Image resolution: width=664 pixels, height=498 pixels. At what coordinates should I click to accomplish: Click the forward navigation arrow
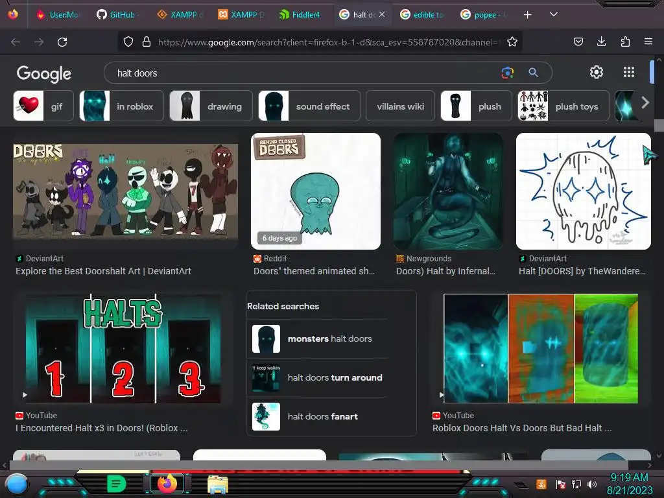coord(39,42)
